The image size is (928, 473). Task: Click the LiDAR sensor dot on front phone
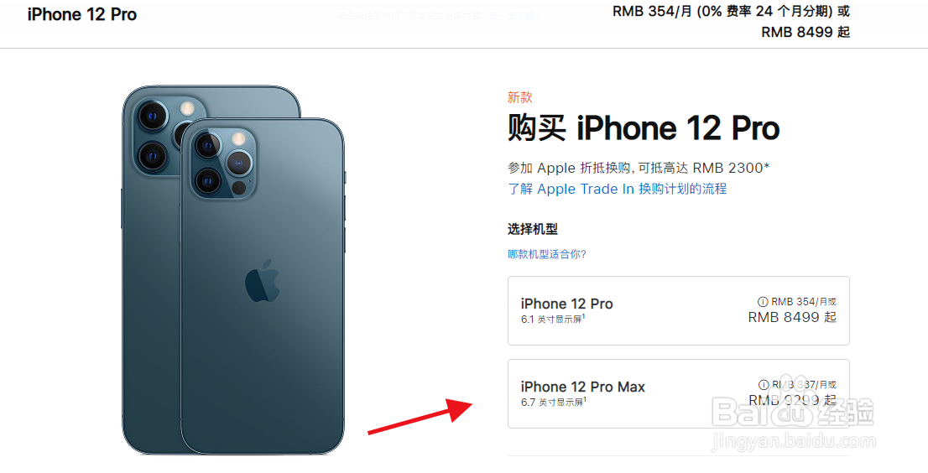point(238,188)
